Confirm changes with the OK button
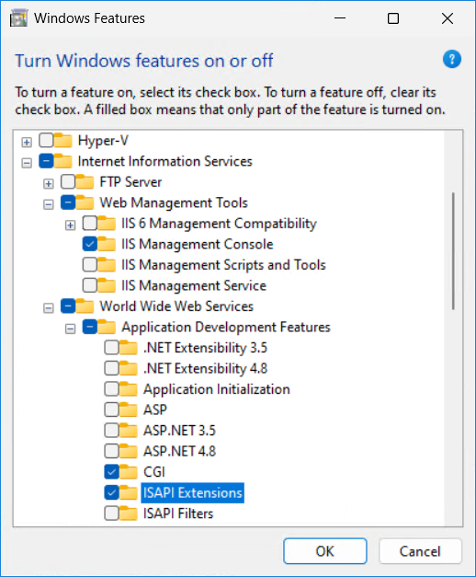476x577 pixels. pos(325,551)
